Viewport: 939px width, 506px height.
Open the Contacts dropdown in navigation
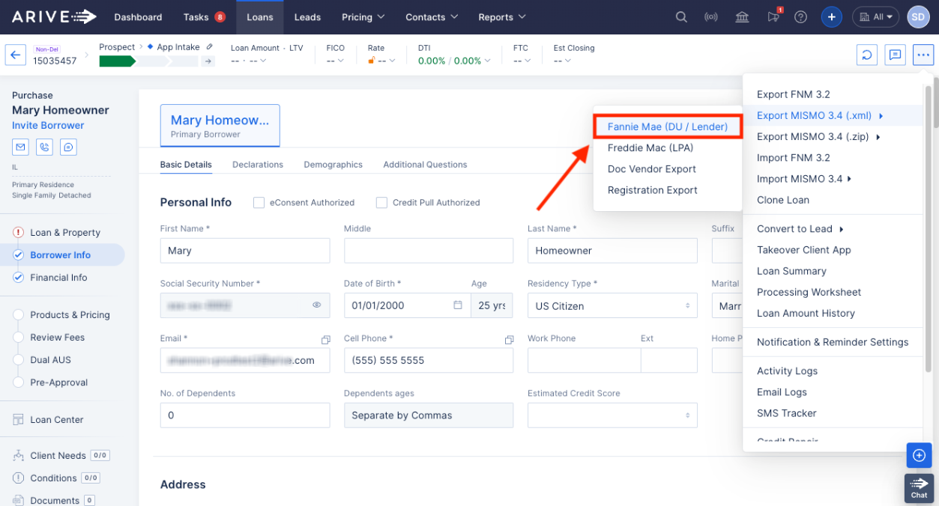pyautogui.click(x=432, y=17)
